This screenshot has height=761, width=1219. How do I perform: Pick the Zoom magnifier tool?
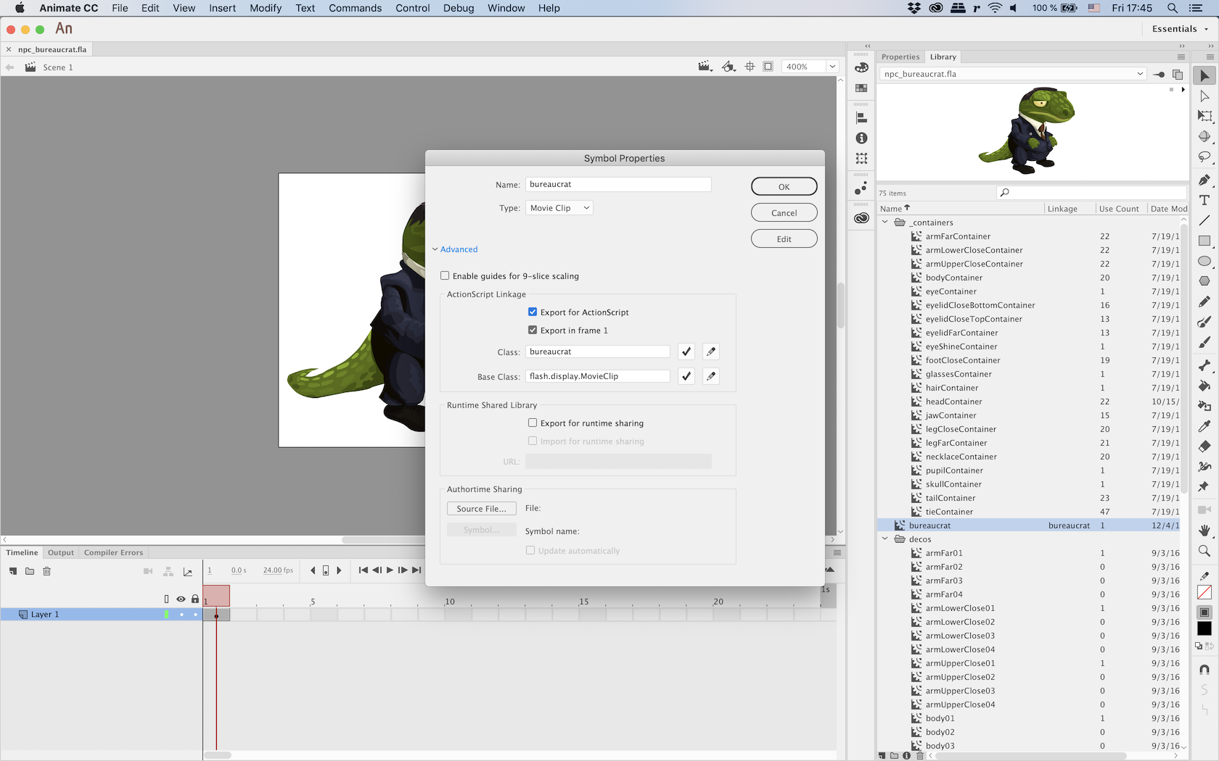[1204, 551]
